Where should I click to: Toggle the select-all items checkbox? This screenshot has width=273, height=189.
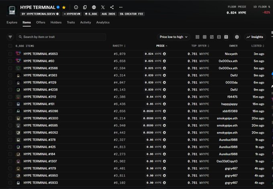coord(10,46)
